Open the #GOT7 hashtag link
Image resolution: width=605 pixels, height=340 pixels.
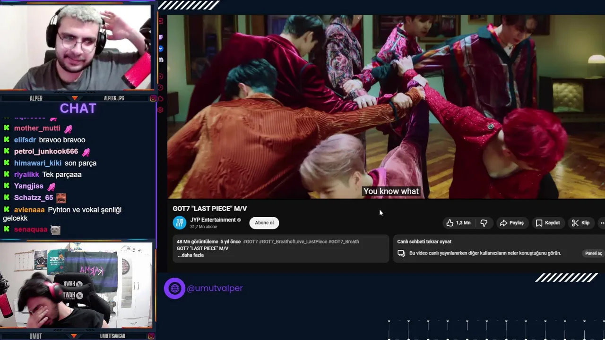tap(251, 242)
